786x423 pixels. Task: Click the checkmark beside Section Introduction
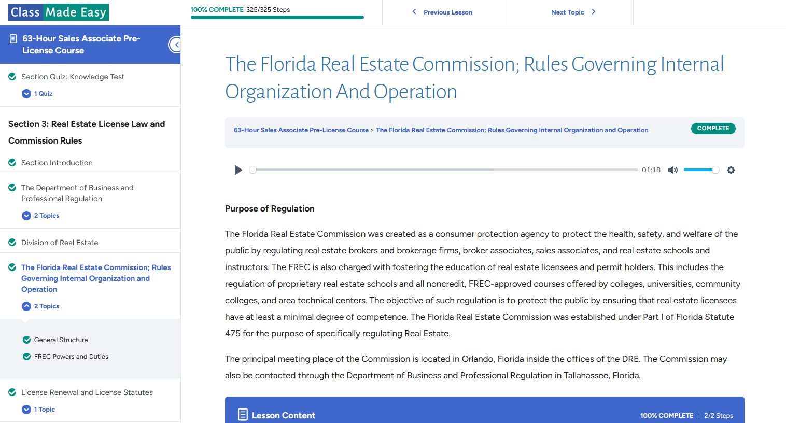click(12, 163)
